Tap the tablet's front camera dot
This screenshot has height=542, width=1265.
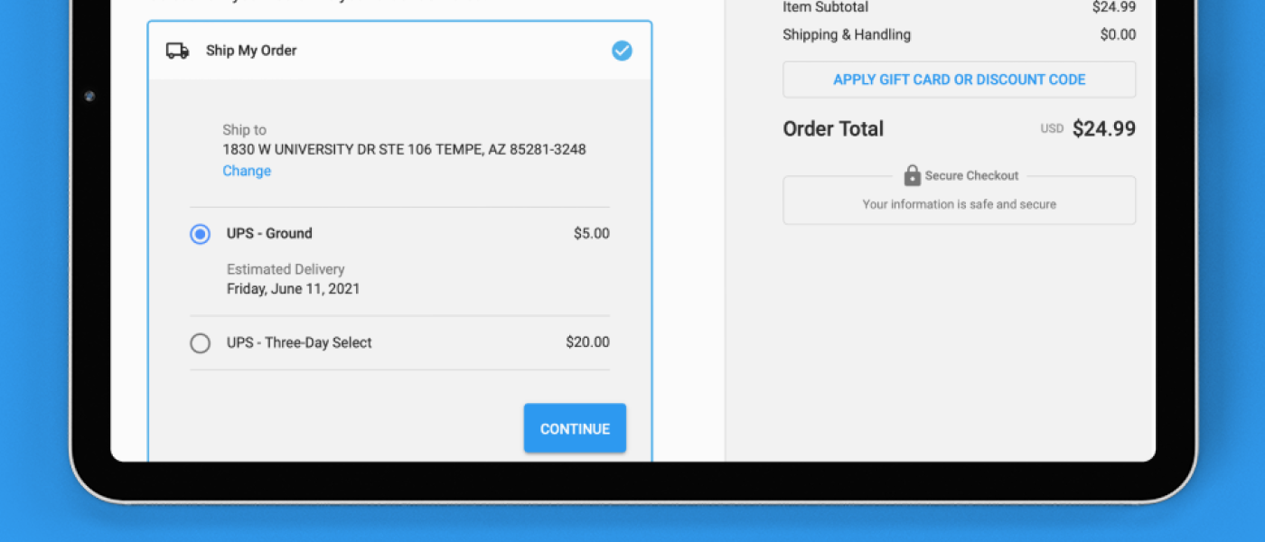(89, 97)
